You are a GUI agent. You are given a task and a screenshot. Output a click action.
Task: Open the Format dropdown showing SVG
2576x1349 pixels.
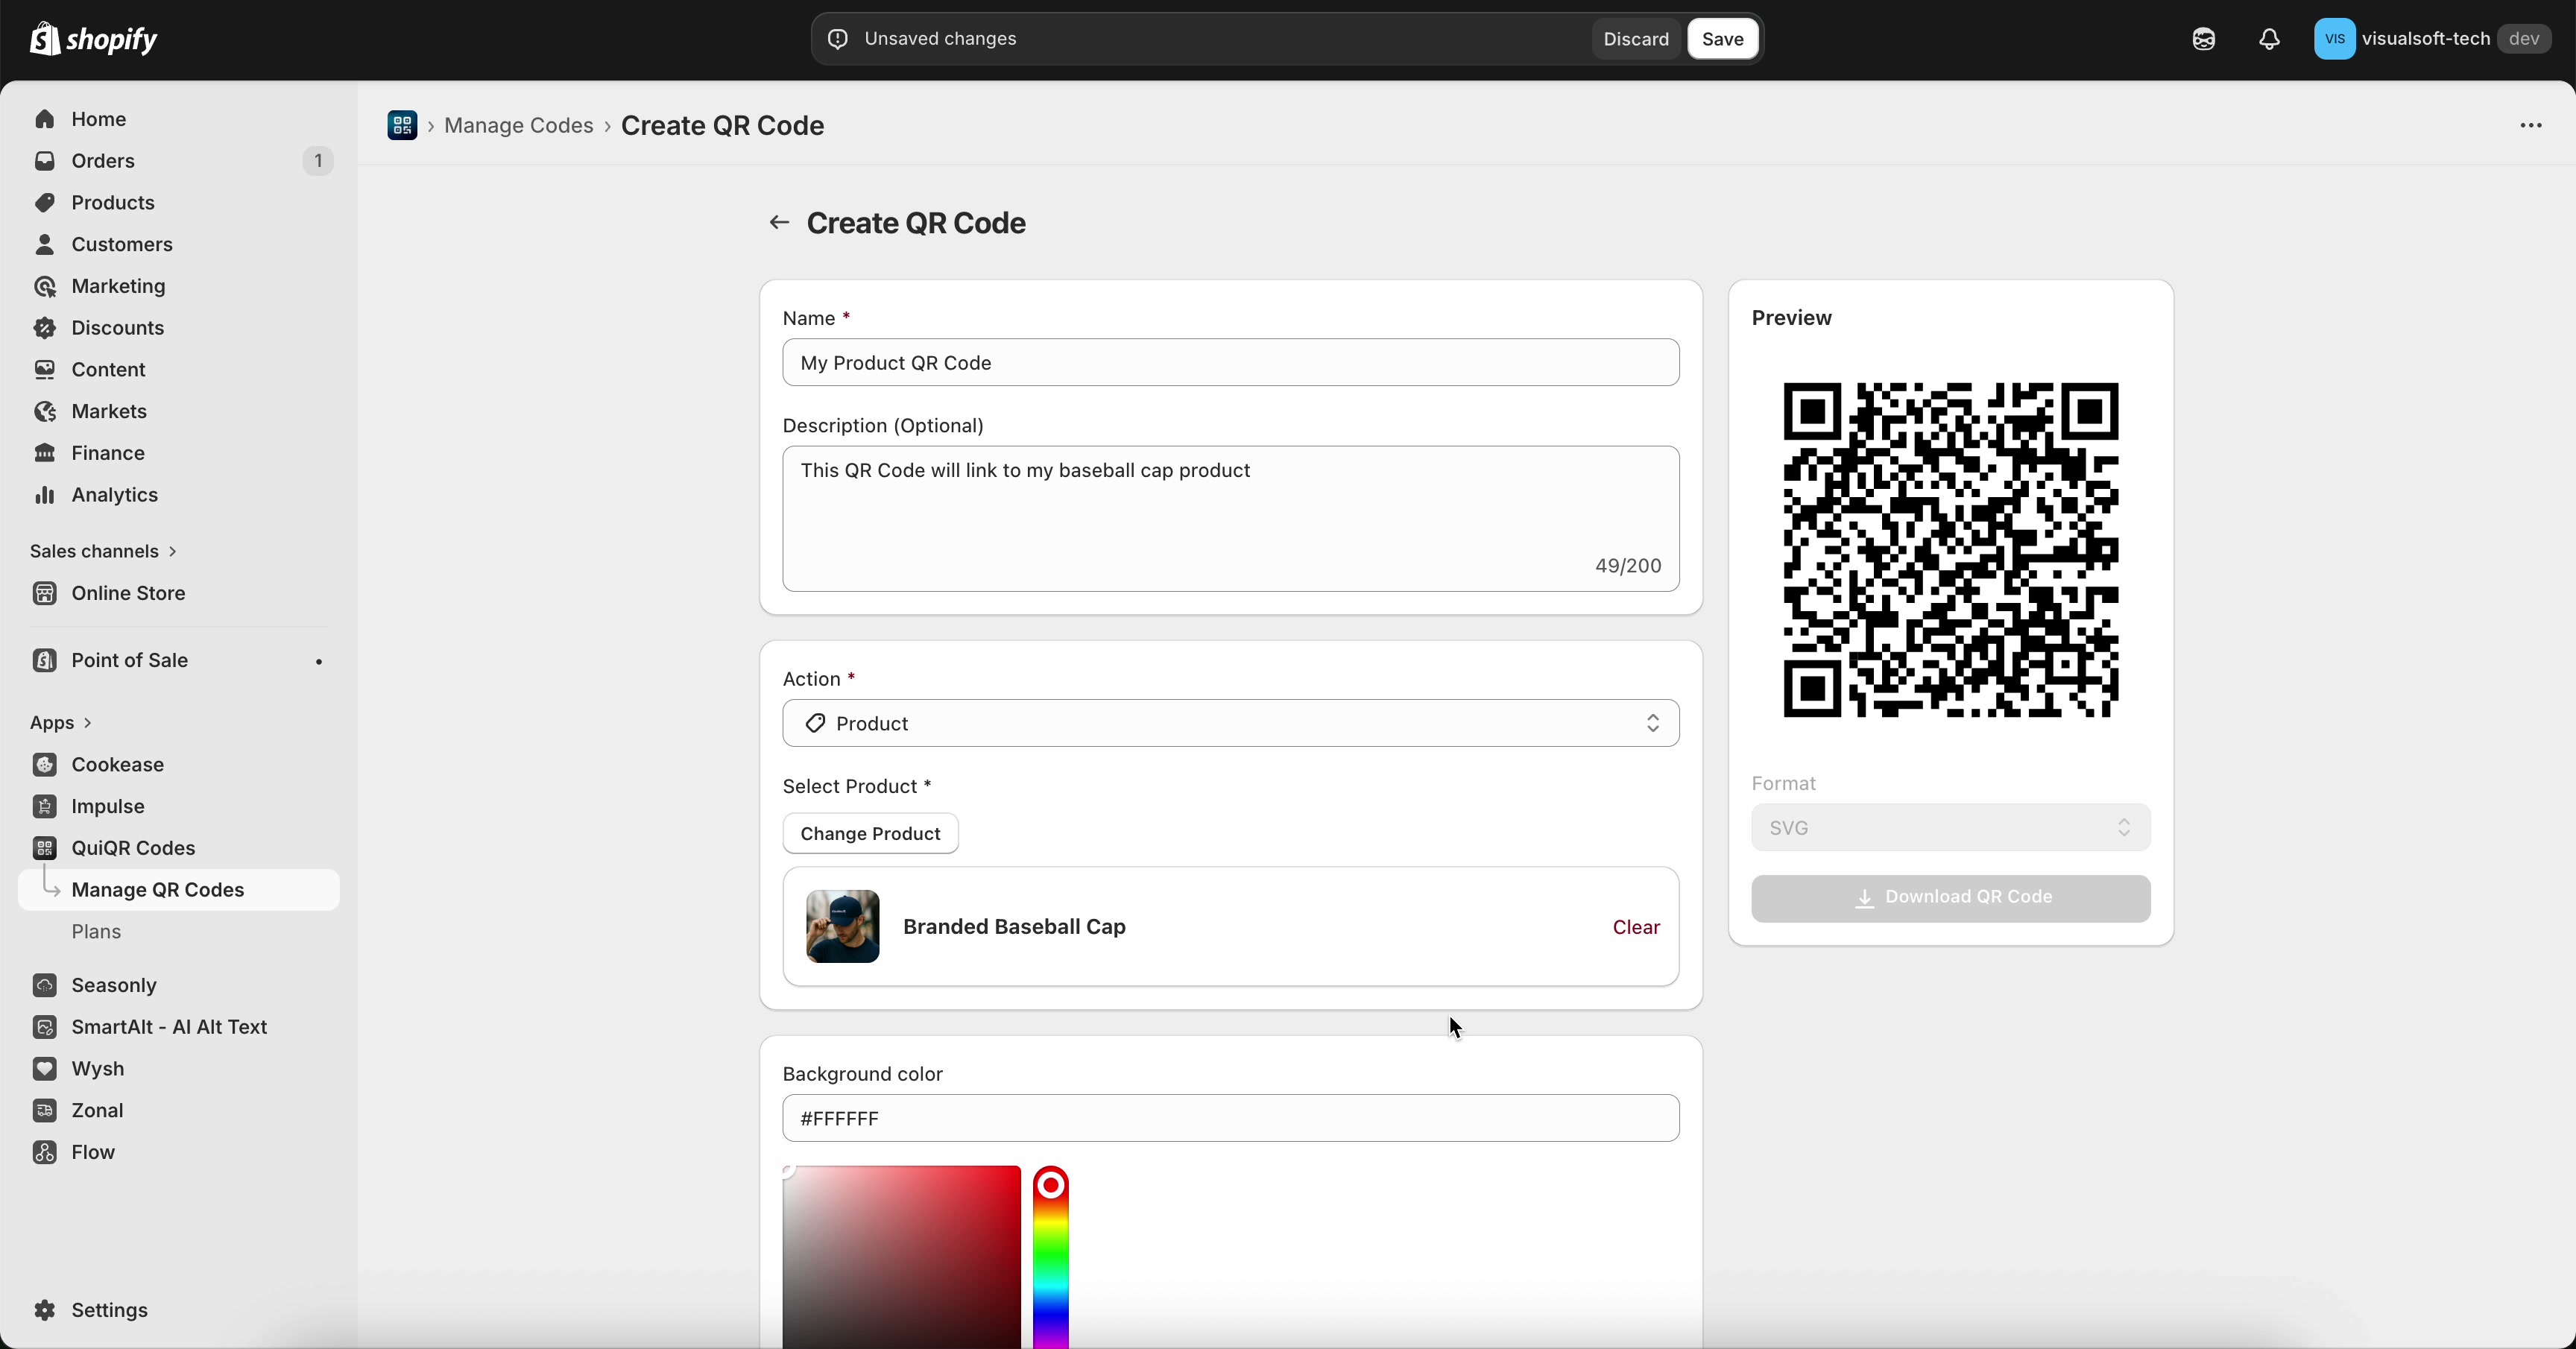1949,828
